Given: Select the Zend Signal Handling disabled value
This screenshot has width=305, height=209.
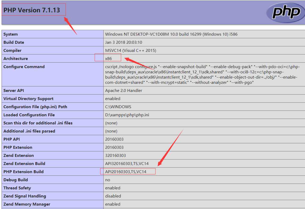Looking at the screenshot, I should coord(113,197).
